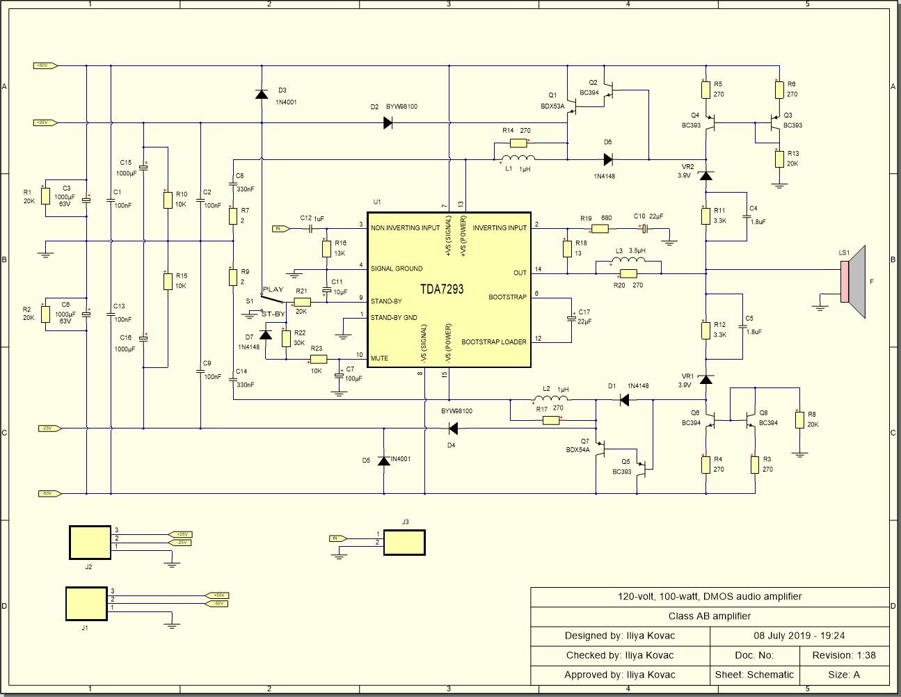Select diode D4 BYW98100 symbol
901x697 pixels.
453,428
